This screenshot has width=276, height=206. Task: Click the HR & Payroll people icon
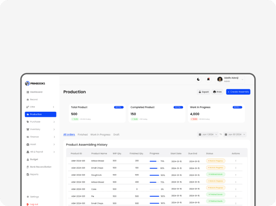[28, 152]
